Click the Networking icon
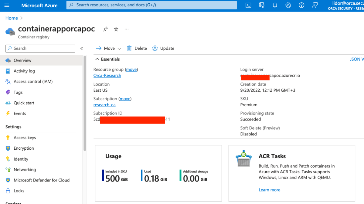 [8, 170]
